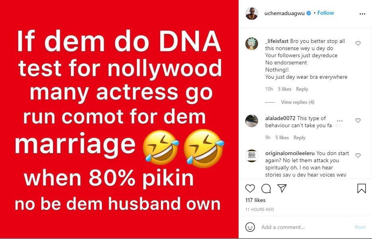Image resolution: width=372 pixels, height=239 pixels.
Task: Open the uchemaduagwu profile name
Action: tap(284, 13)
